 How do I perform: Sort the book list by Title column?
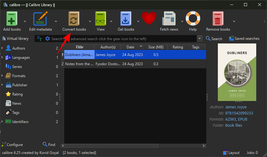click(x=79, y=47)
